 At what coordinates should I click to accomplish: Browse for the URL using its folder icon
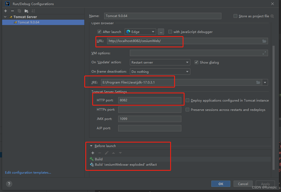click(264, 41)
